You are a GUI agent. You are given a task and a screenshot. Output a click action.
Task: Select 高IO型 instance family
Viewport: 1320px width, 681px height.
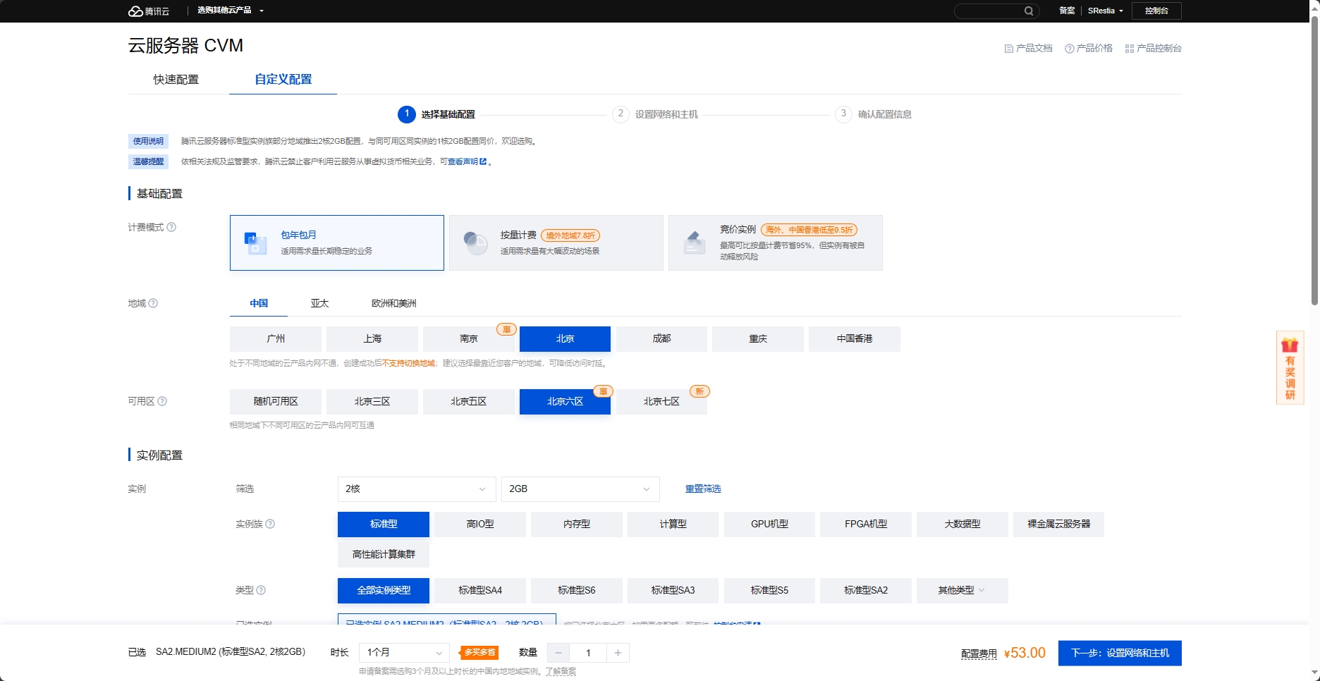(x=480, y=524)
